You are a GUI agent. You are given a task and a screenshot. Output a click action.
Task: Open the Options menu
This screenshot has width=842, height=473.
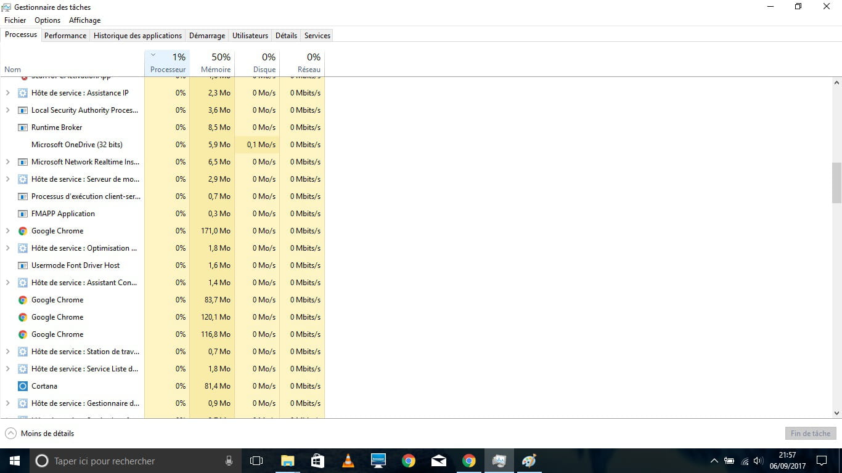[x=47, y=20]
